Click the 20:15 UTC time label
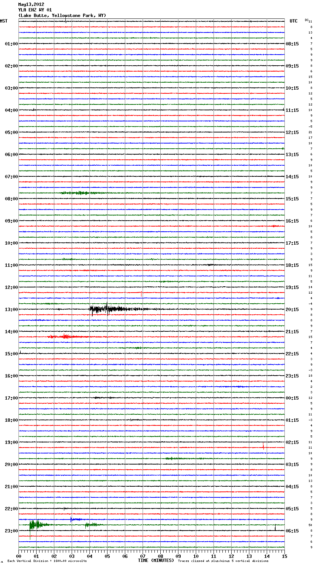The image size is (314, 566). coord(292,310)
